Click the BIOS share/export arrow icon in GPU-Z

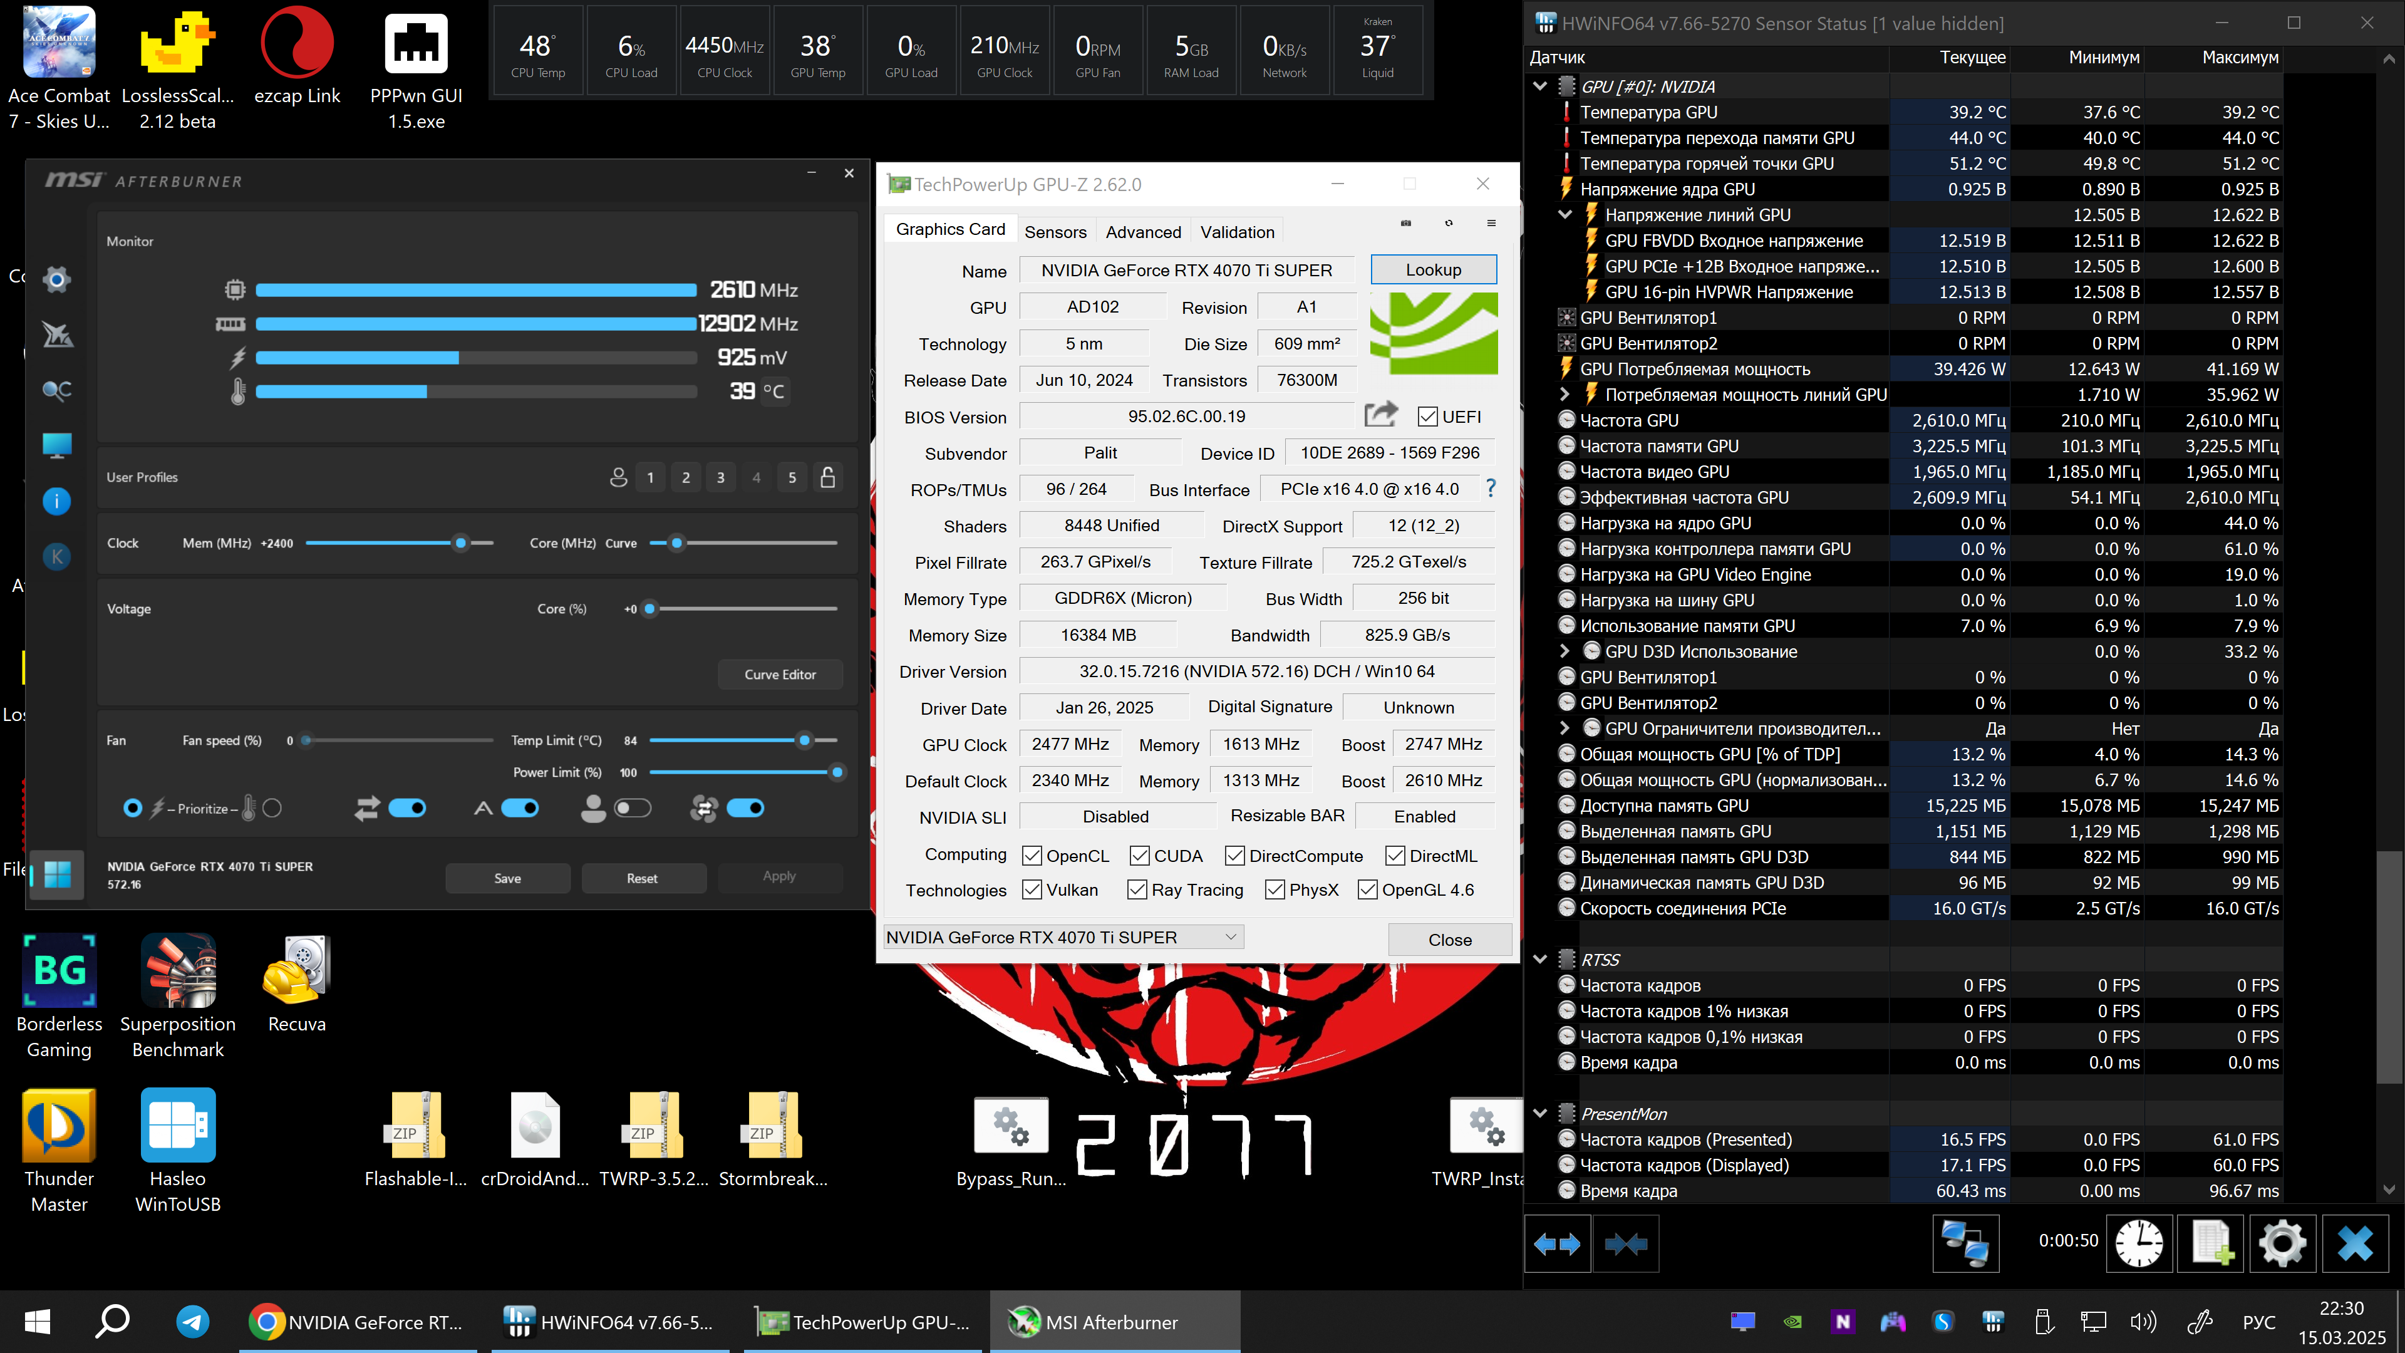click(1380, 415)
